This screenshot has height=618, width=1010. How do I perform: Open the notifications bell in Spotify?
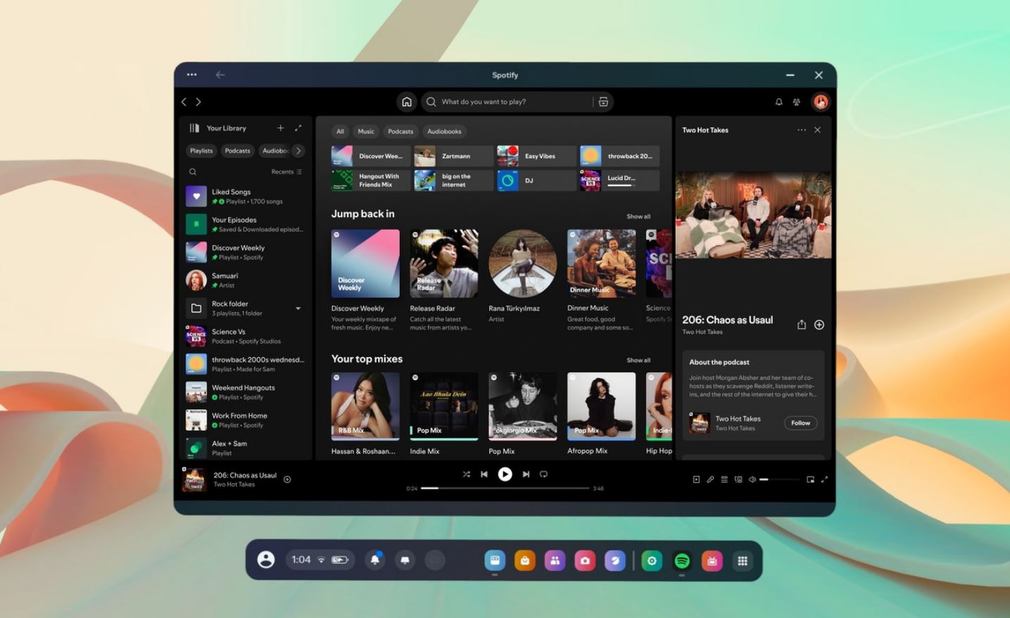[778, 102]
